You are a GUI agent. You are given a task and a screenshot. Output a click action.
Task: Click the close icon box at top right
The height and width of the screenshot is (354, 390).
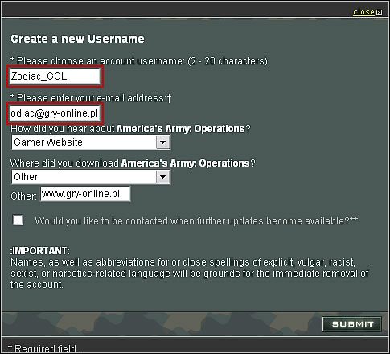pyautogui.click(x=379, y=12)
